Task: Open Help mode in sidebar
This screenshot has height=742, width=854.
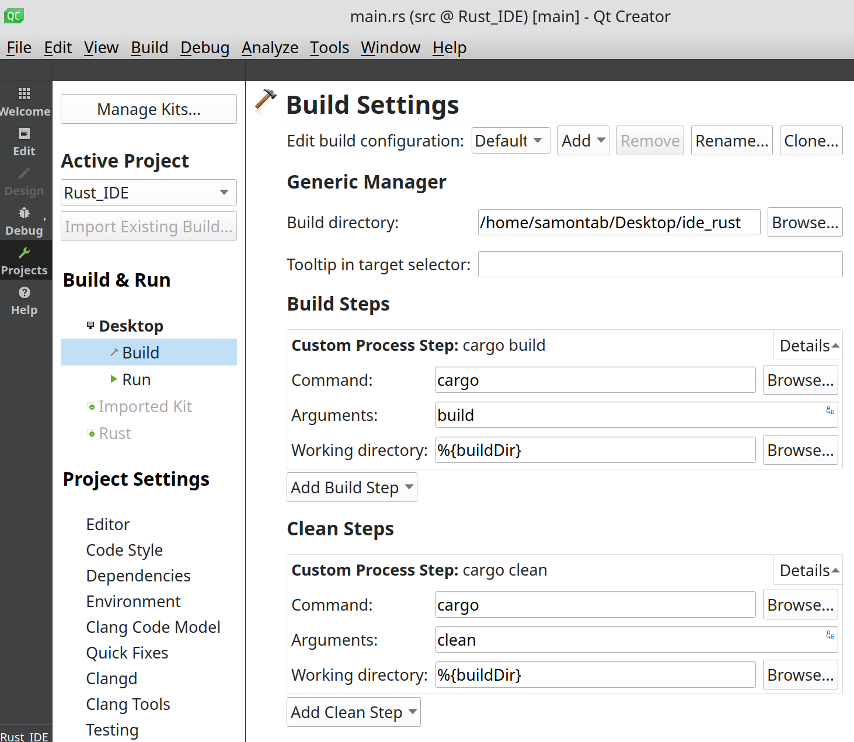Action: coord(25,300)
